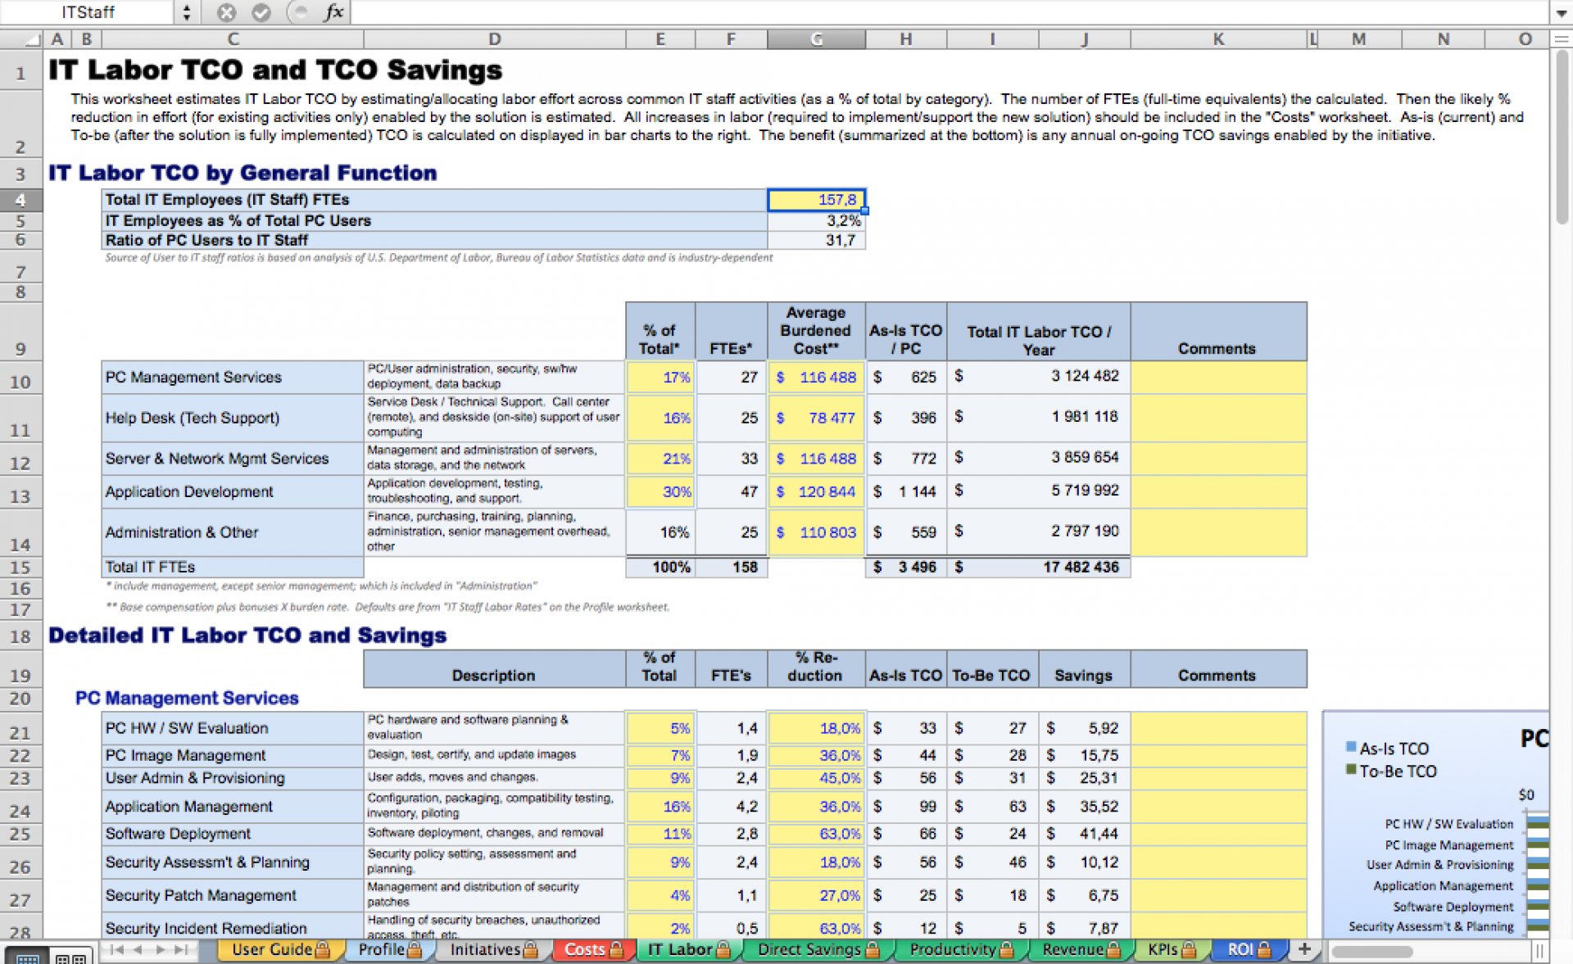1573x964 pixels.
Task: Click the 110 803 burdened cost cell
Action: coord(816,533)
